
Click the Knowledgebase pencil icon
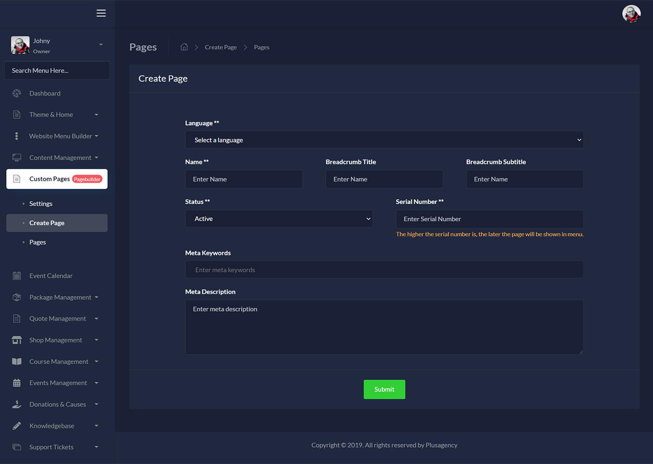(x=17, y=426)
